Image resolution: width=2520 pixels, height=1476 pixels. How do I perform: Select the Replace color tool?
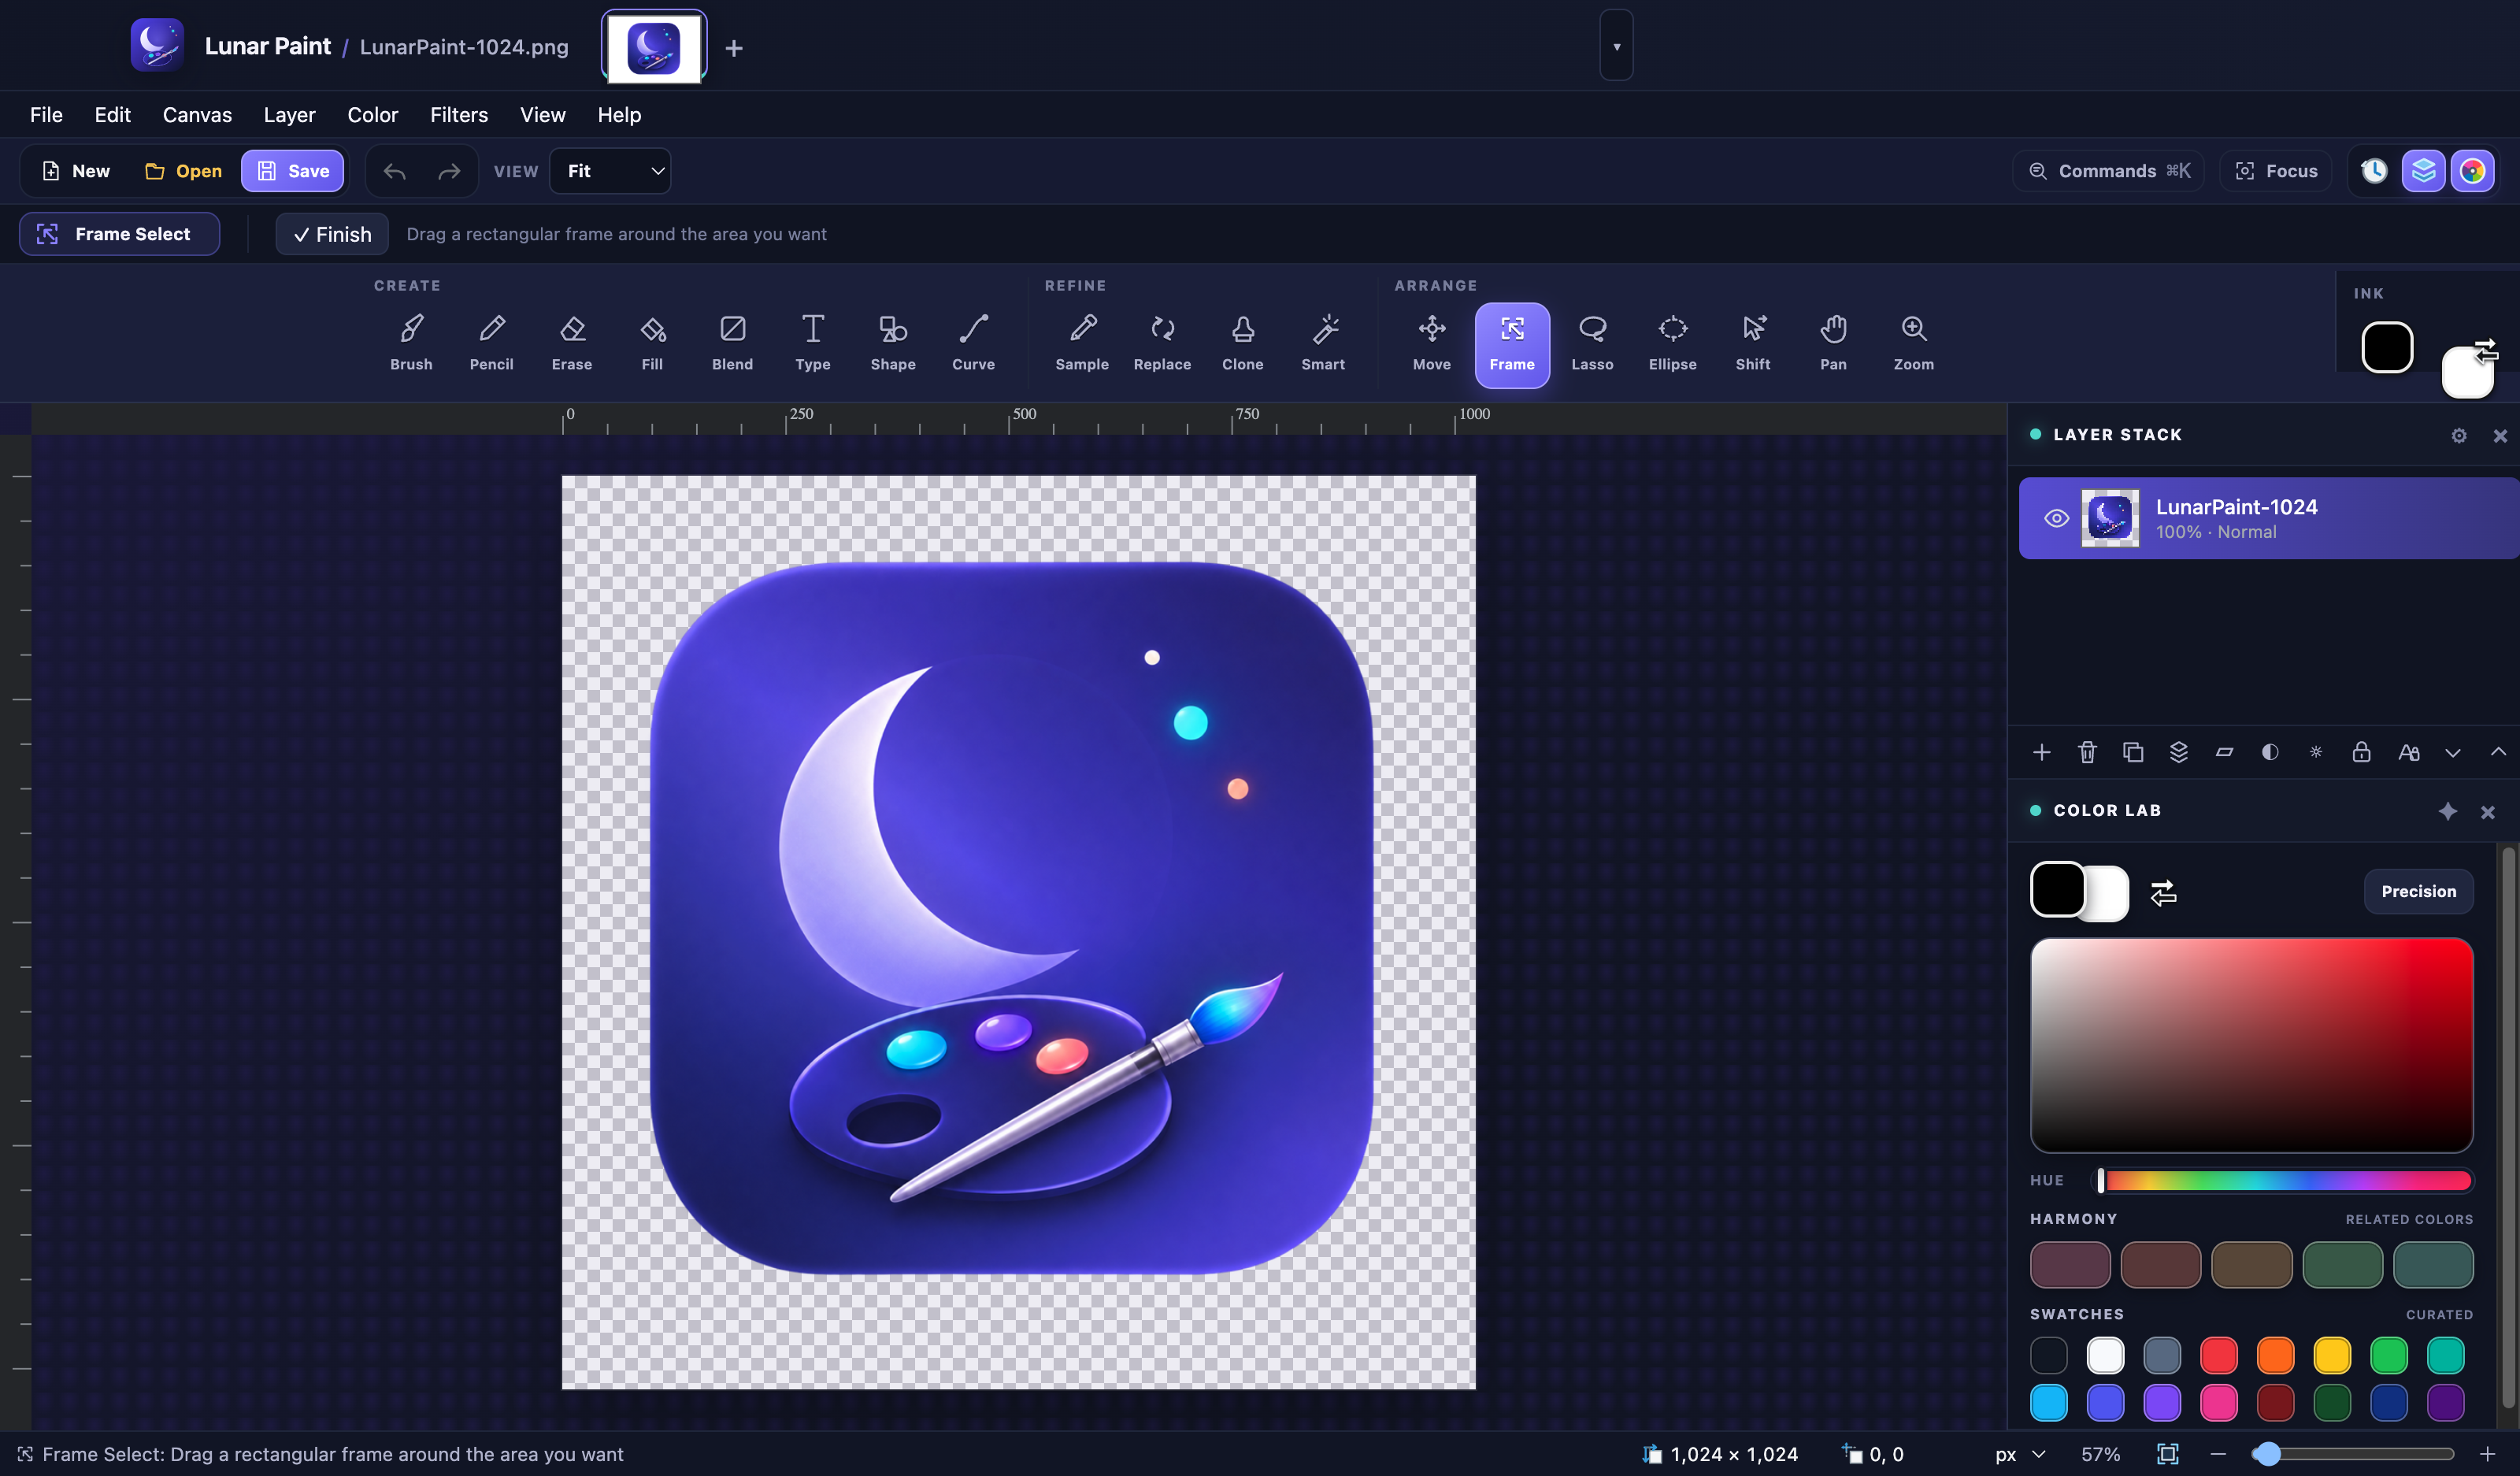tap(1162, 344)
